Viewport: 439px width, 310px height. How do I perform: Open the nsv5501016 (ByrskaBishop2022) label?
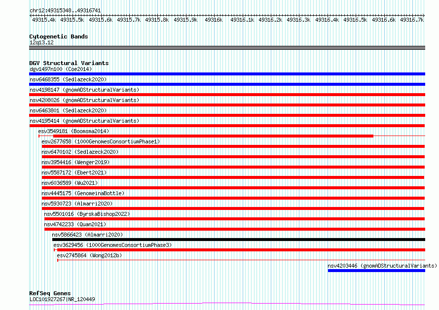(87, 214)
